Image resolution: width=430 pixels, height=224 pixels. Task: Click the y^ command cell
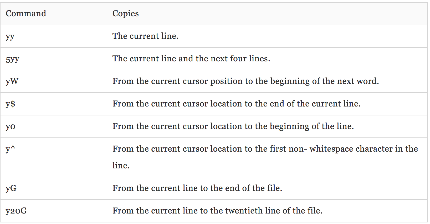click(11, 149)
